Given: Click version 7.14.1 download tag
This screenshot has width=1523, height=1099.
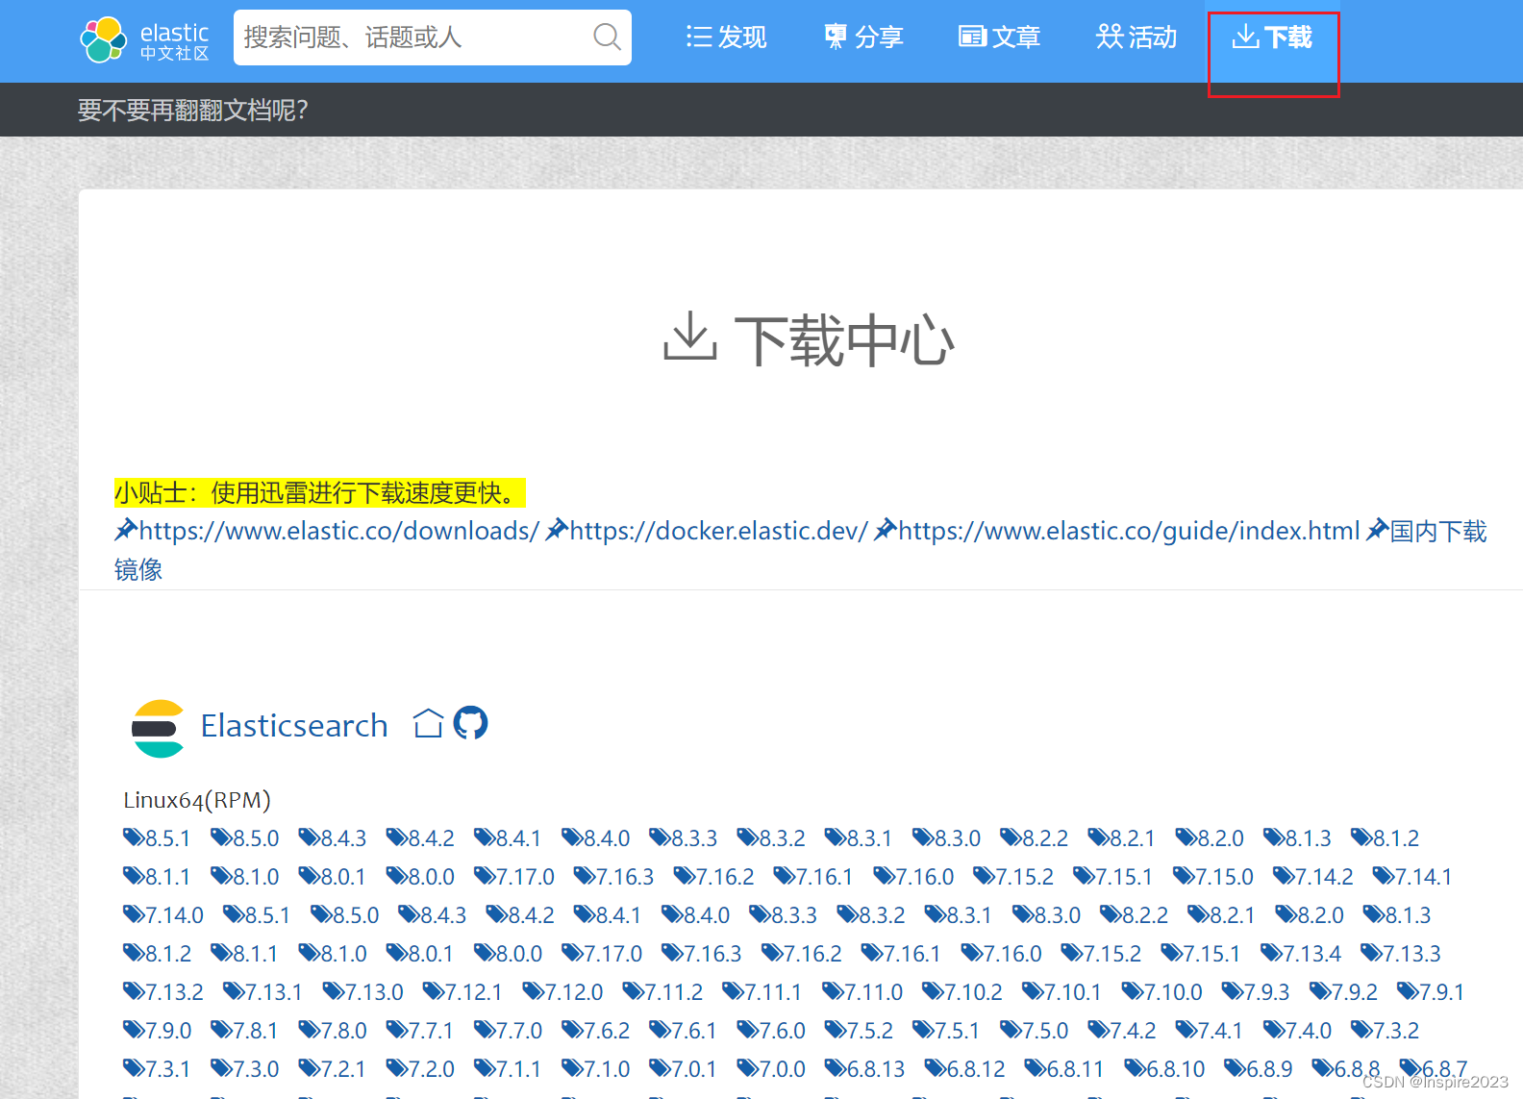Looking at the screenshot, I should click(1412, 877).
